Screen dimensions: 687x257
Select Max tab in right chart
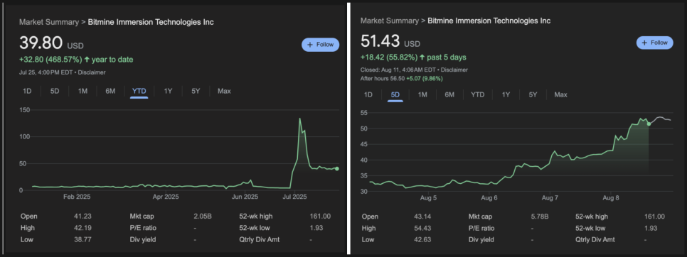[x=560, y=94]
